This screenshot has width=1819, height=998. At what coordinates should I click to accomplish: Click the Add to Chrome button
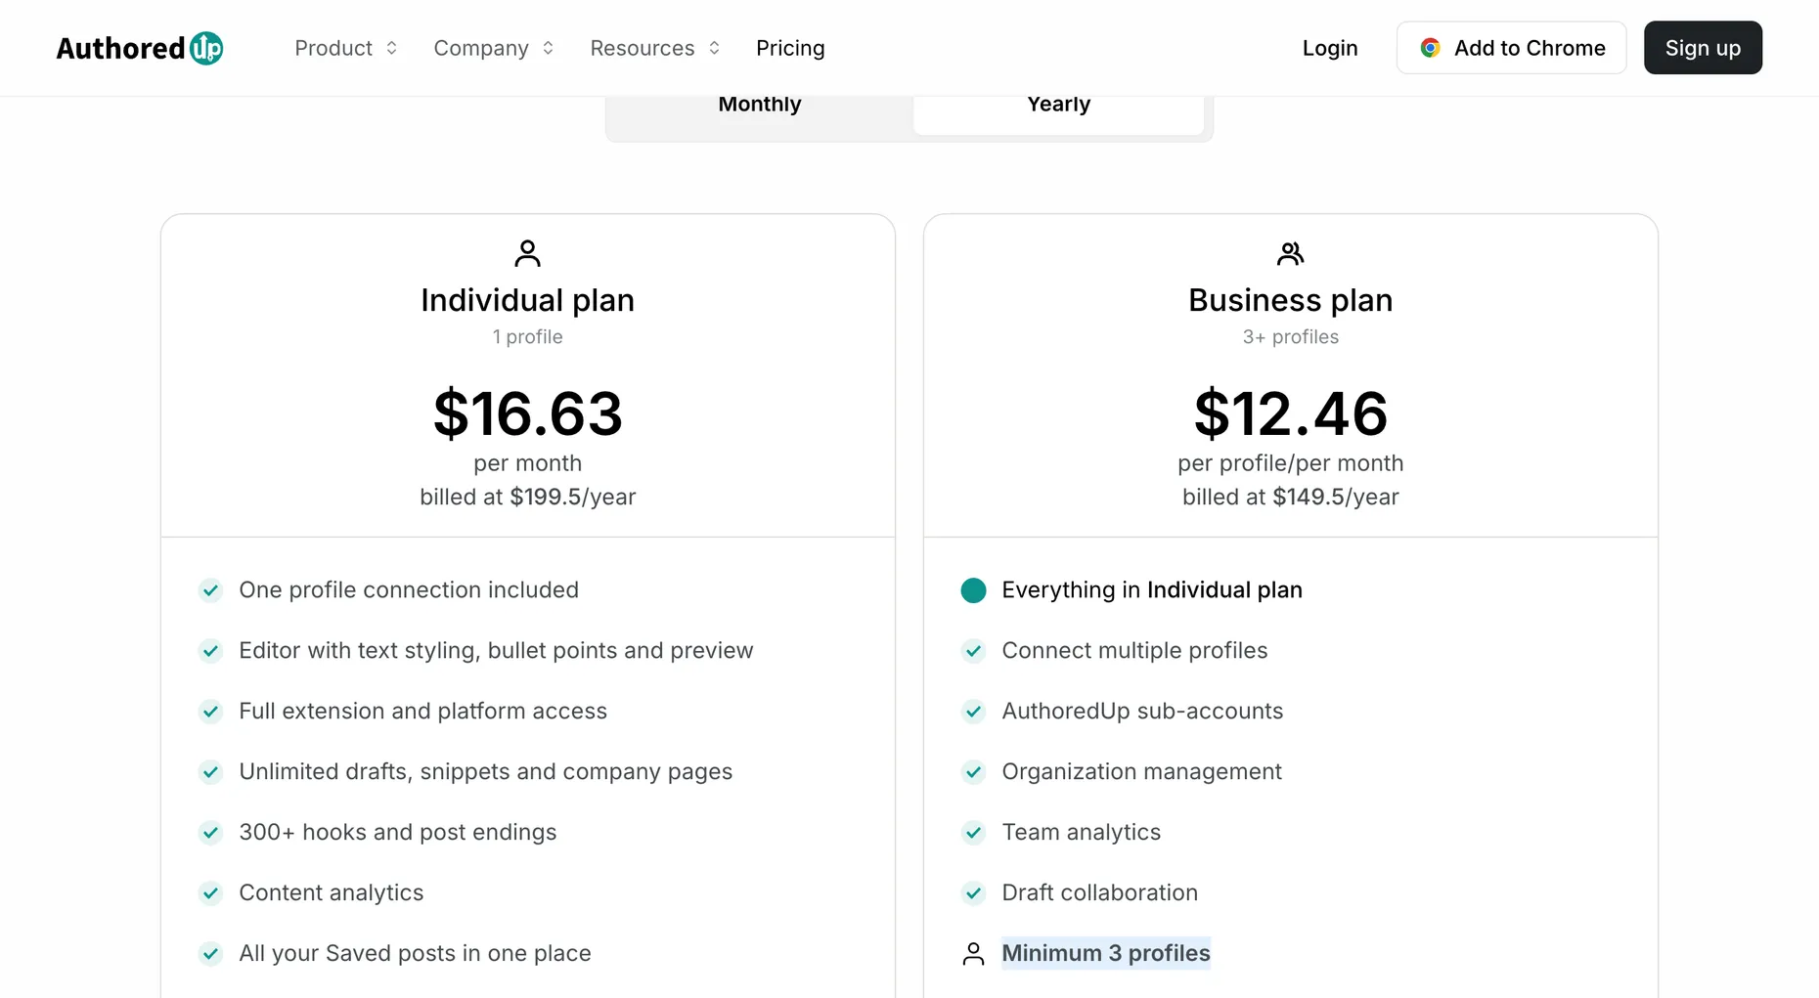point(1511,48)
